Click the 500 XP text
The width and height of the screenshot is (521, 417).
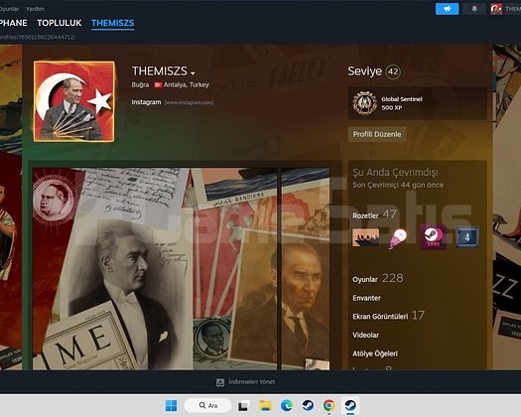pyautogui.click(x=392, y=108)
